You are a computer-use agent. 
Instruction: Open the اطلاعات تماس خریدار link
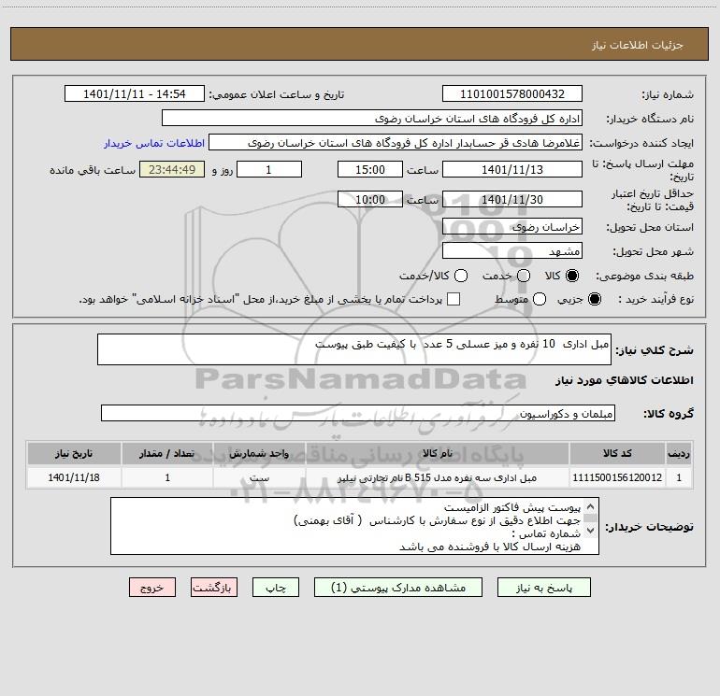click(x=154, y=143)
